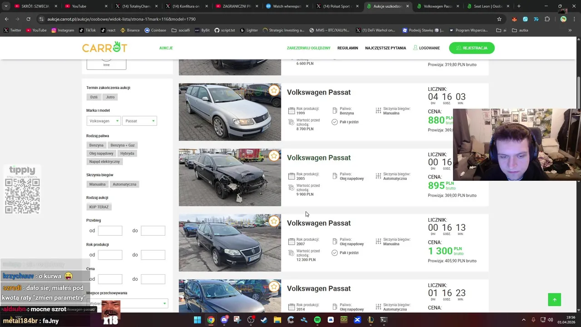The image size is (581, 327).
Task: Open Spotify from the taskbar
Action: pyautogui.click(x=317, y=320)
